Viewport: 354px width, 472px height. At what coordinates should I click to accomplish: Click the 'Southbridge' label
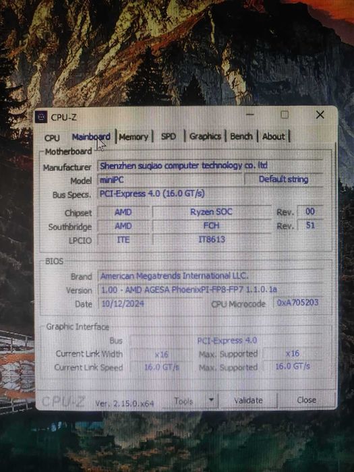point(70,227)
